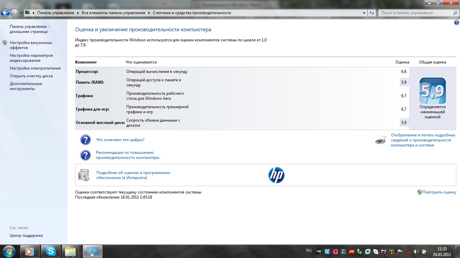460x258 pixels.
Task: Open the recent pages dropdown beside Forward
Action: tap(22, 13)
